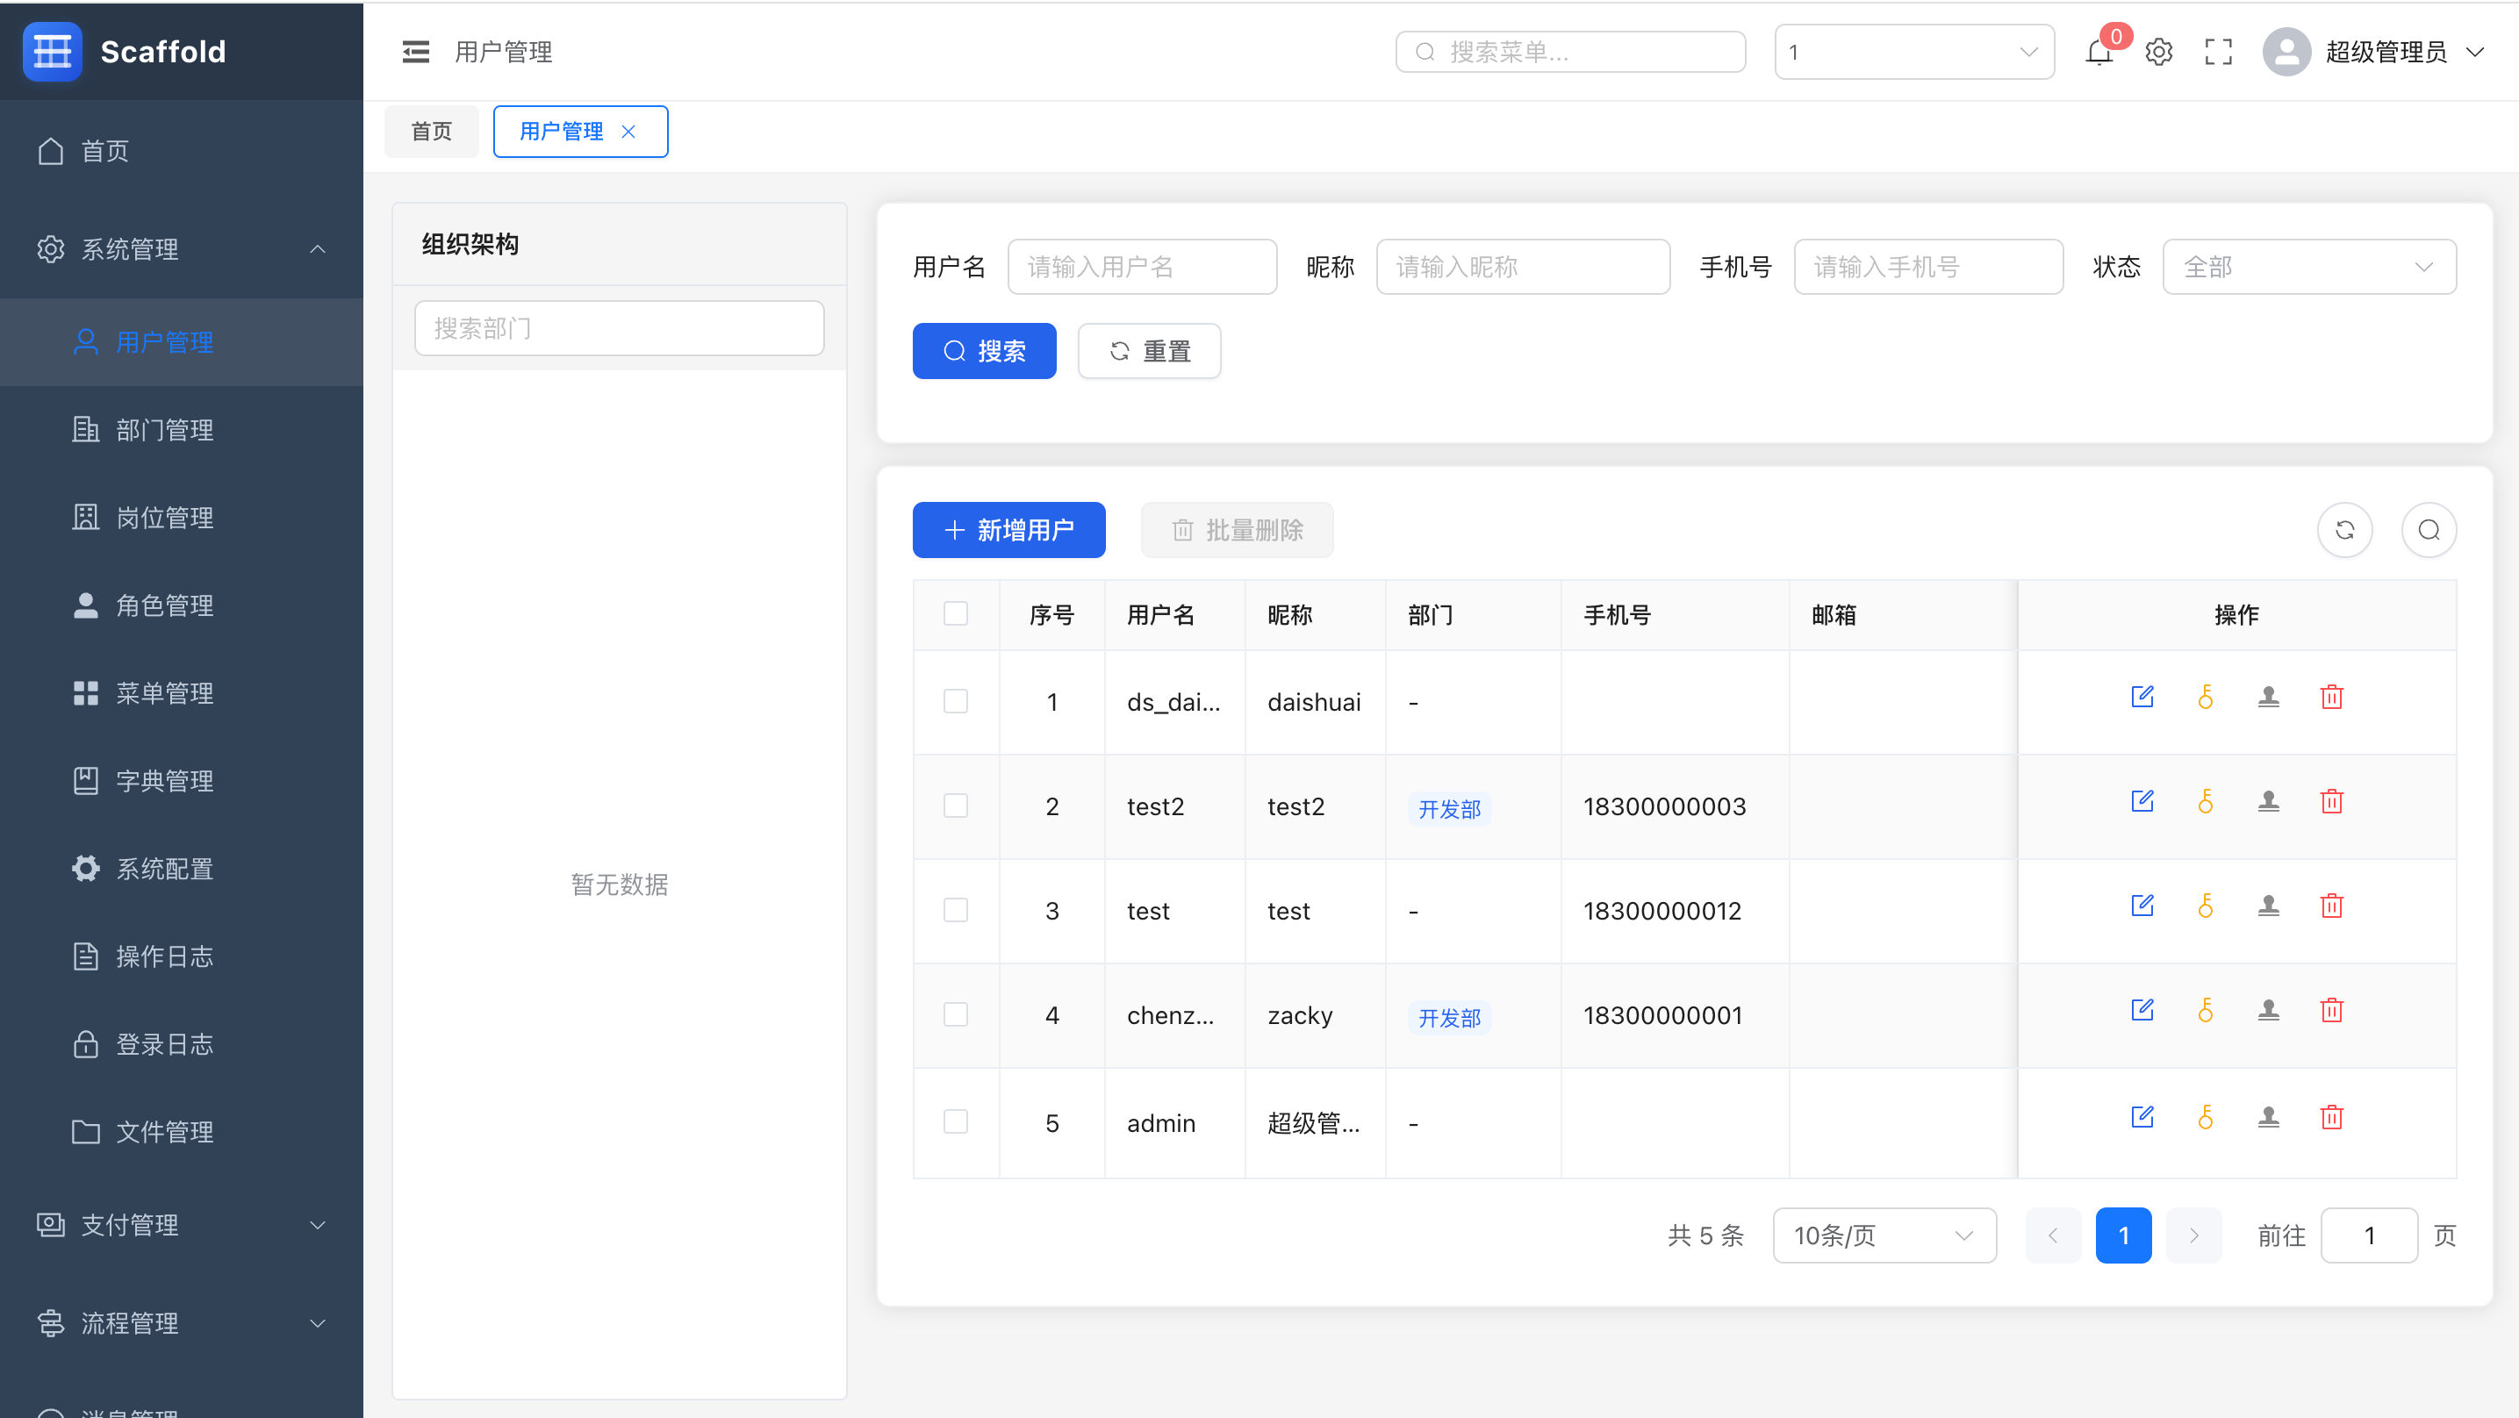Screen dimensions: 2519x1418
Task: Open the header dropdown showing 1
Action: point(1913,52)
